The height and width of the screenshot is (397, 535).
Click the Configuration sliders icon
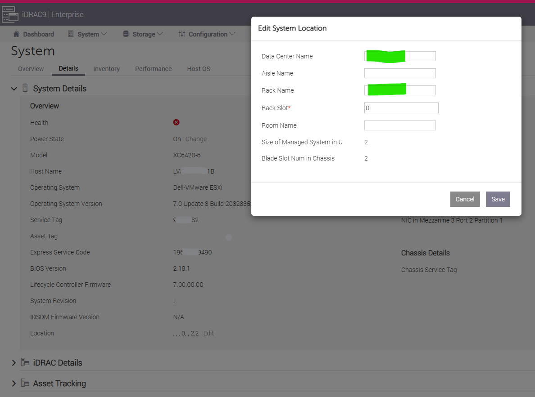[182, 34]
